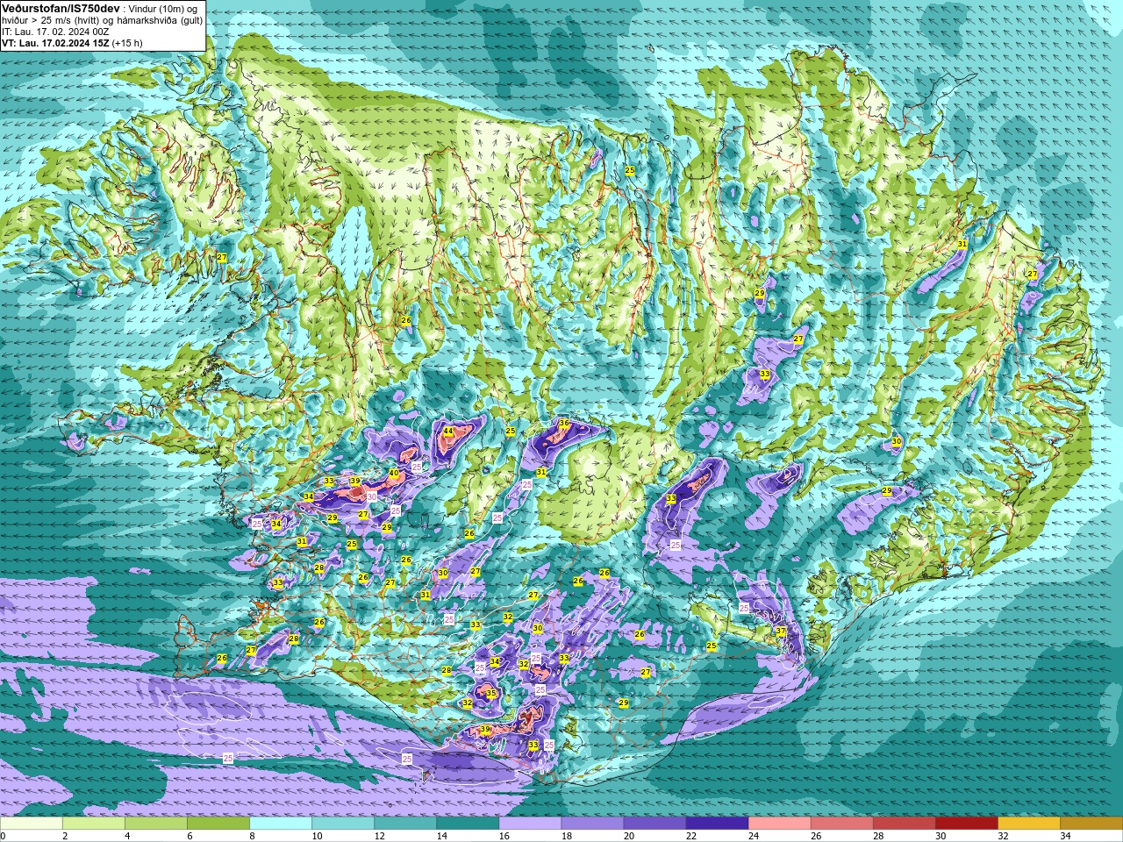Click the 26–28 m/s salmon legend swatch
This screenshot has height=842, width=1123.
coord(841,824)
